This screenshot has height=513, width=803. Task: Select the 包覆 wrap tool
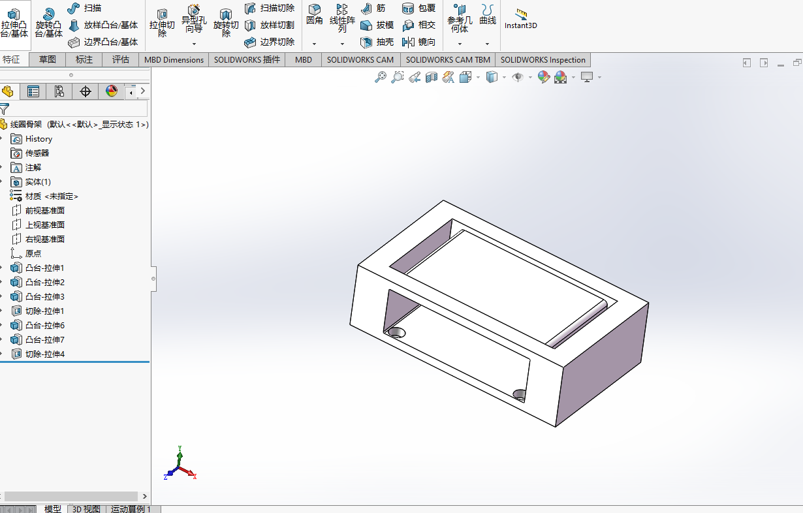tap(418, 8)
